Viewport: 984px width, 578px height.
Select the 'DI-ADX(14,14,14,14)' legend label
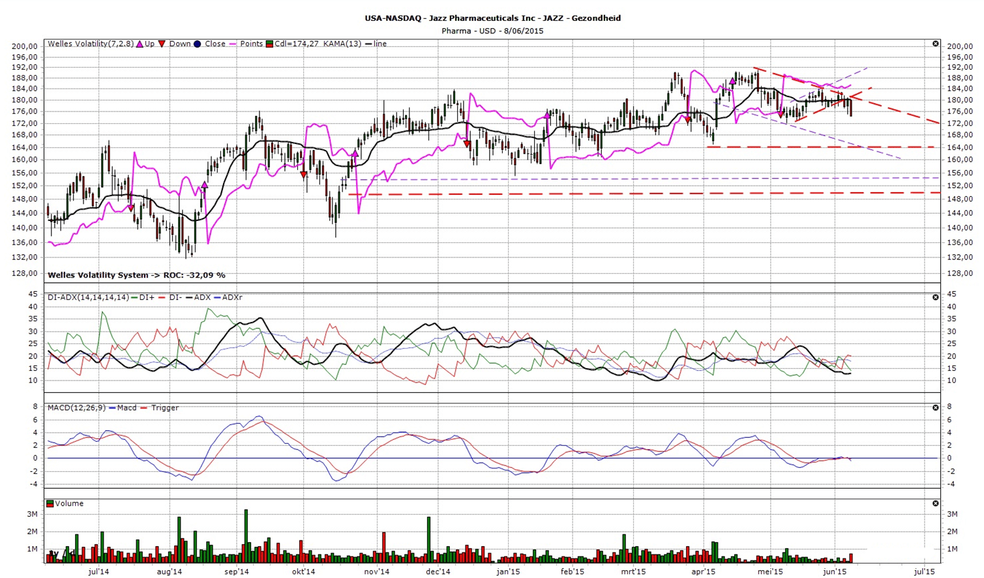88,297
